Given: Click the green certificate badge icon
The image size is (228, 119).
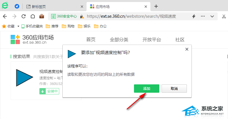Looking at the screenshot, I should [x=53, y=16].
